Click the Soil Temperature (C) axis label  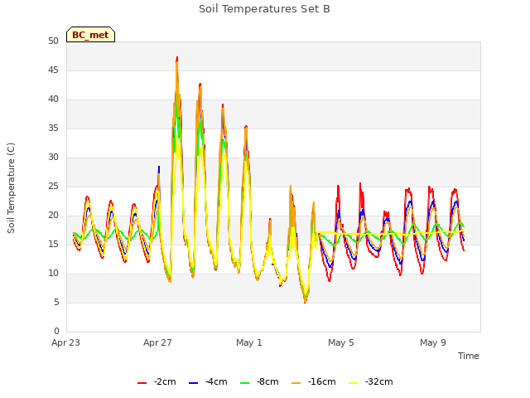(x=11, y=188)
